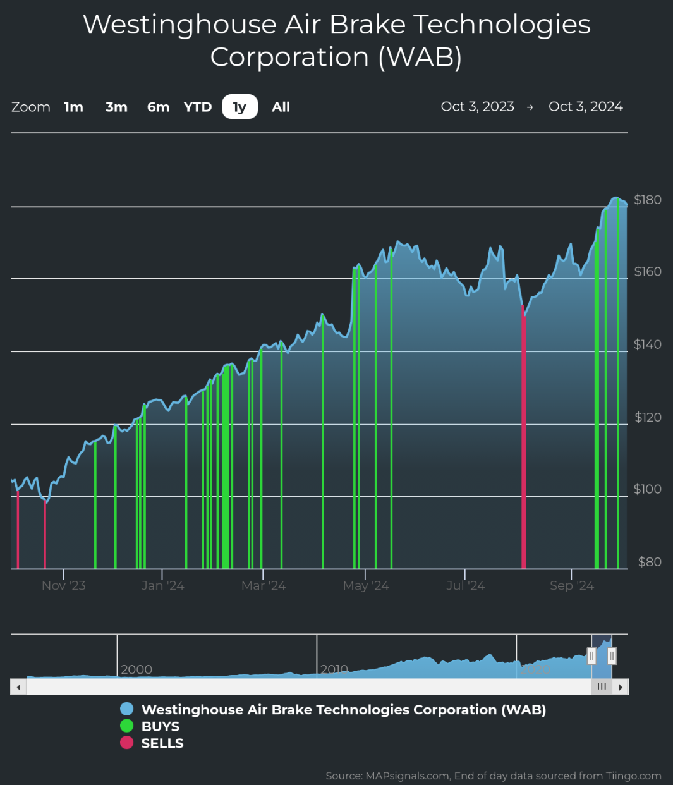This screenshot has height=785, width=673.
Task: Click the navigator scrollbar left arrow
Action: tap(18, 687)
